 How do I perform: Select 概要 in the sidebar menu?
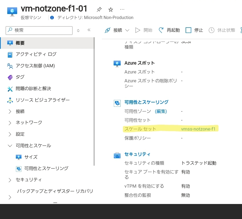(x=47, y=43)
